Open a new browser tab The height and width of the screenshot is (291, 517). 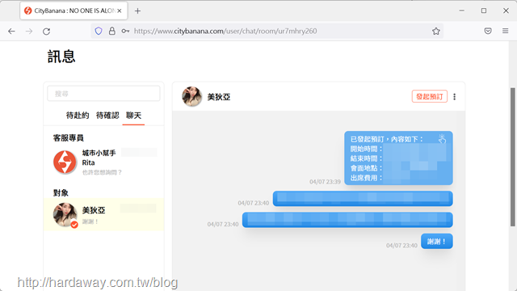137,11
